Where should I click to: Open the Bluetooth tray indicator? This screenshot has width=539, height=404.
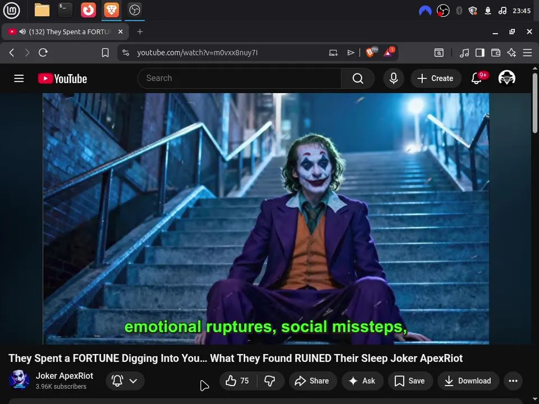coord(459,11)
